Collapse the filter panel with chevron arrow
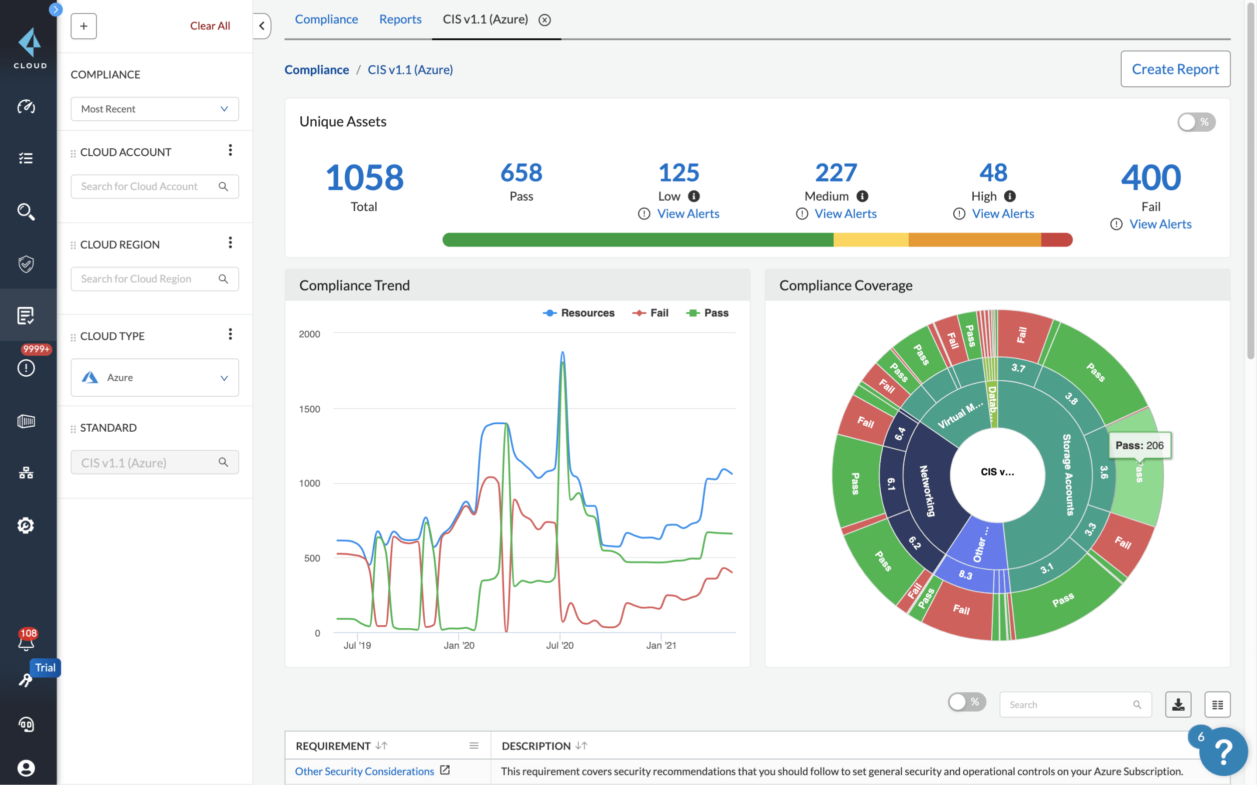 [x=262, y=26]
